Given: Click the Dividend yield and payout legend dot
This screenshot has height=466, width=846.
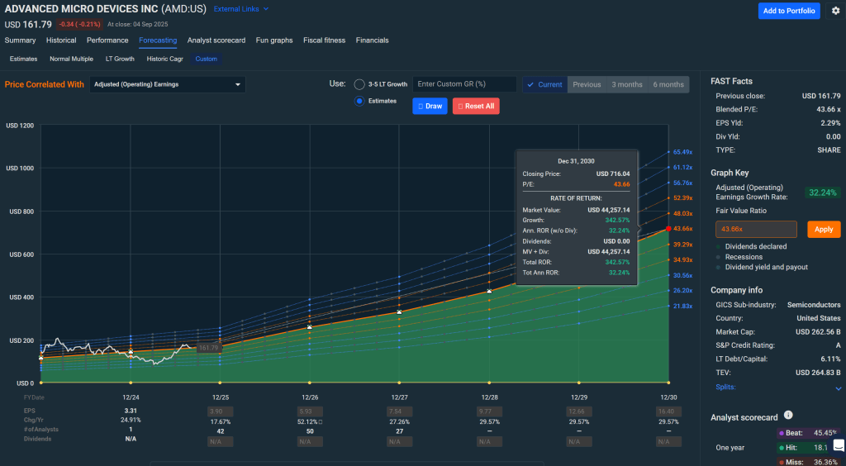Looking at the screenshot, I should click(x=719, y=267).
